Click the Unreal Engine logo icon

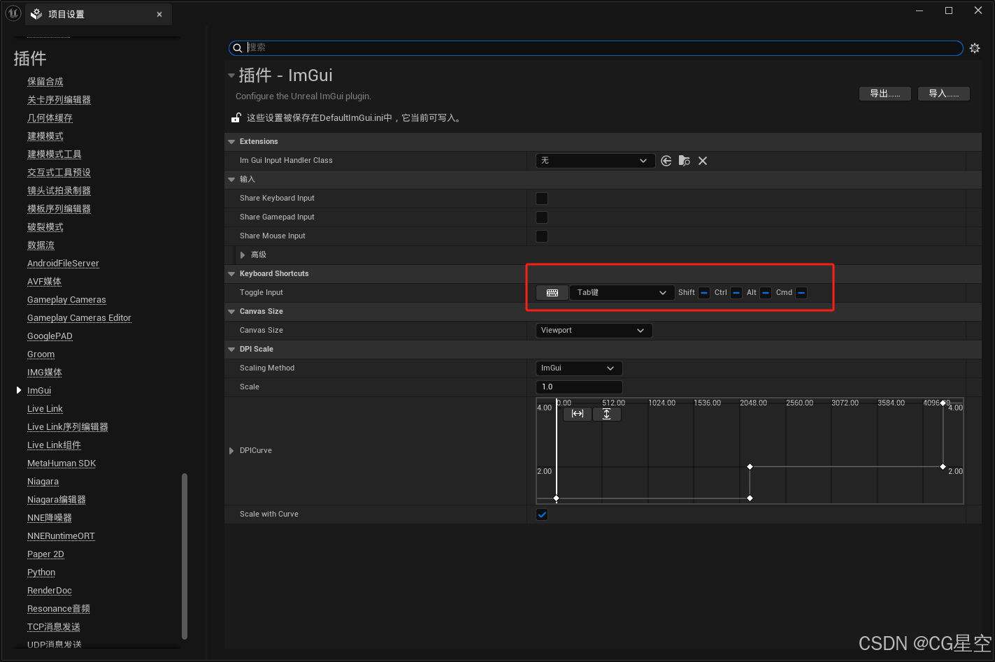click(x=13, y=13)
